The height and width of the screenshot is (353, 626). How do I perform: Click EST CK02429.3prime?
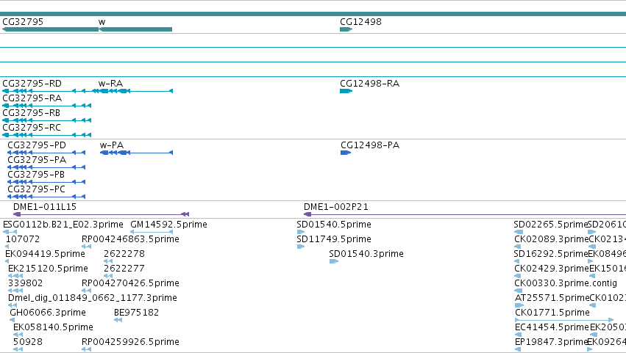click(518, 276)
